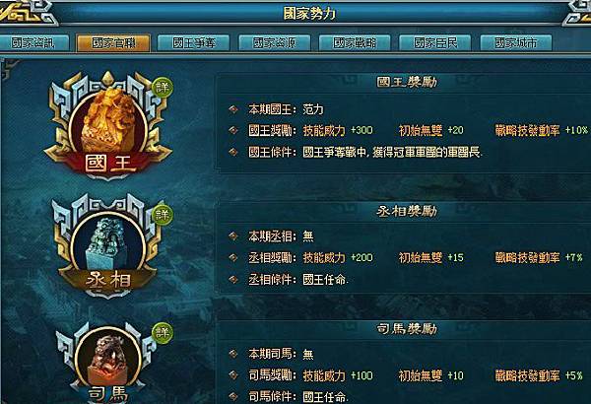Click the jade 丞相 seal emblem

pos(108,243)
